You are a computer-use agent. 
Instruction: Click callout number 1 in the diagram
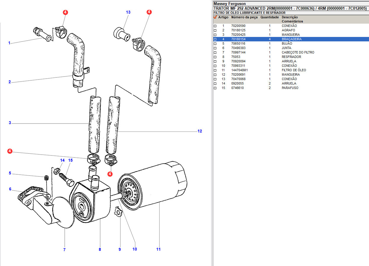point(9,43)
